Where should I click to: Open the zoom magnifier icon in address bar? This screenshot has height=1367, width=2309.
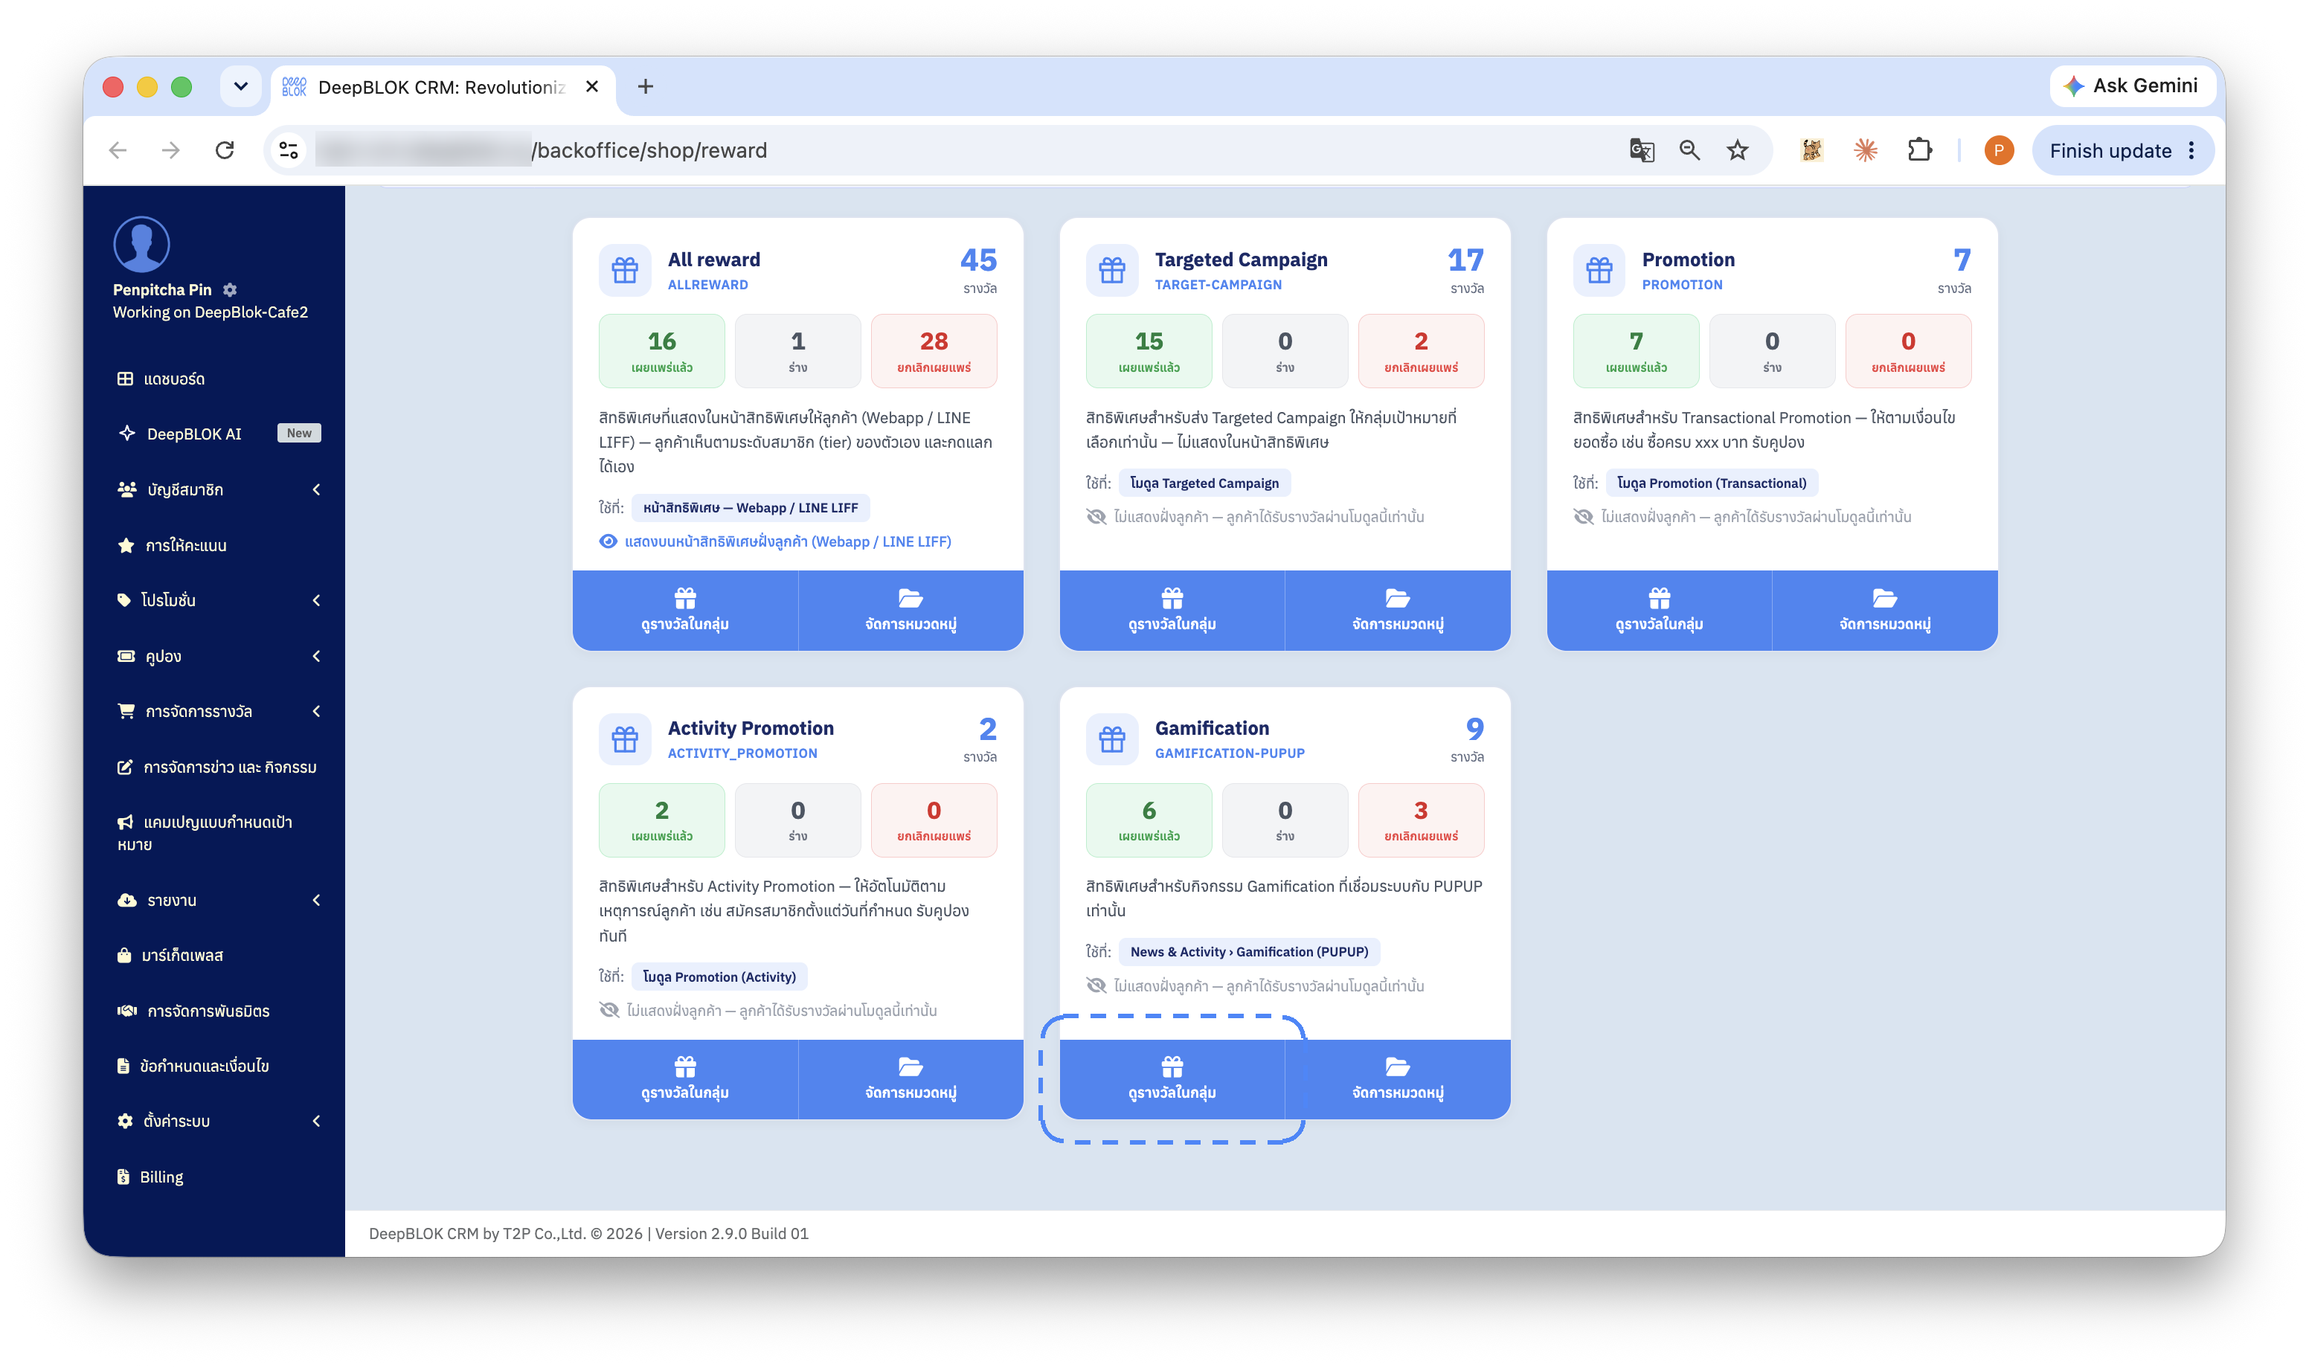point(1688,150)
